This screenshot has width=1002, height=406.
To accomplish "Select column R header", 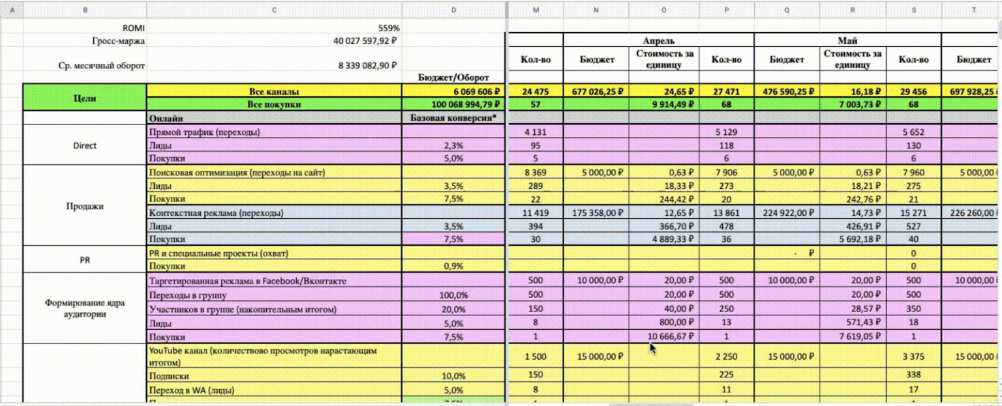I will pos(853,10).
